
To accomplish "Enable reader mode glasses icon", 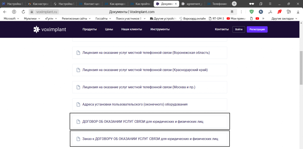I will tap(252, 4).
